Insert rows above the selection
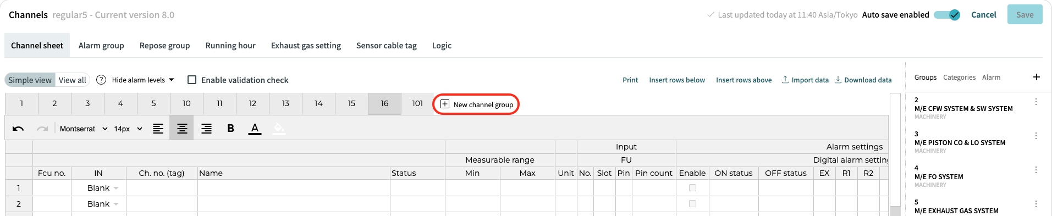This screenshot has width=1052, height=216. pyautogui.click(x=743, y=80)
